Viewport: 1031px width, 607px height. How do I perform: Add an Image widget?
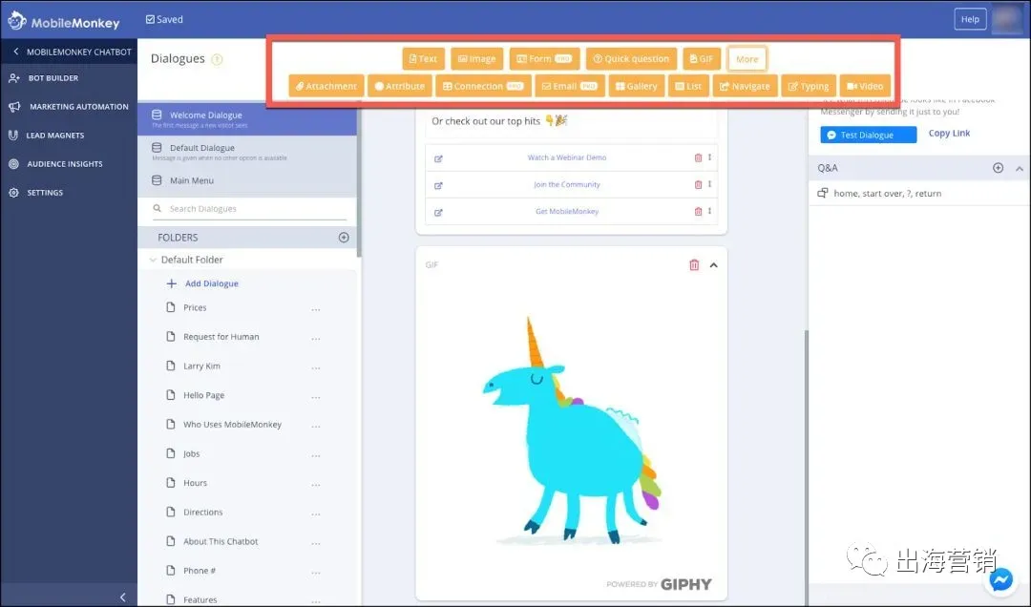point(477,58)
